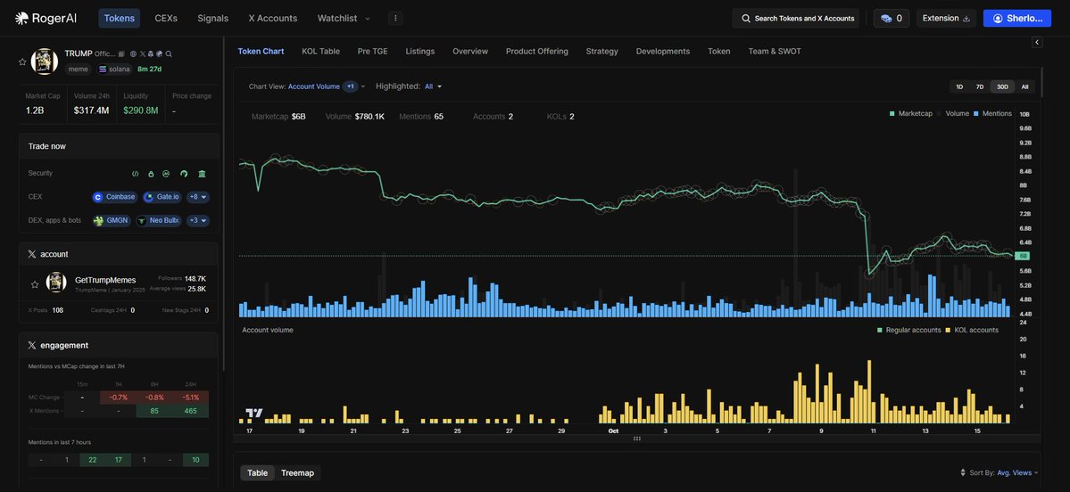Image resolution: width=1070 pixels, height=492 pixels.
Task: Focus Search Tokens and X Accounts field
Action: [x=796, y=19]
